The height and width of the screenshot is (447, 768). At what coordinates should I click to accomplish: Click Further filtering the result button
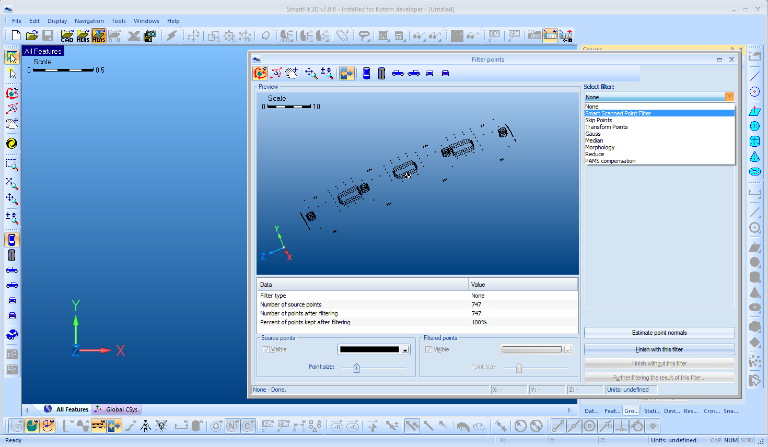click(659, 378)
